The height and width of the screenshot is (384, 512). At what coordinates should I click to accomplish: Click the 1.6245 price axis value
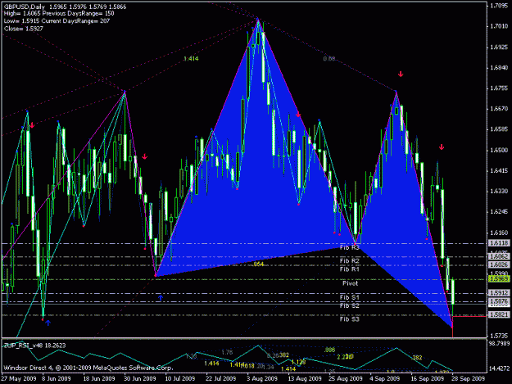coord(499,212)
